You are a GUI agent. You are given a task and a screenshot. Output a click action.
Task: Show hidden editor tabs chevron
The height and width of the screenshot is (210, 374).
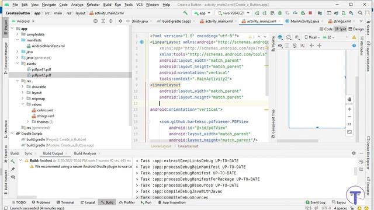(x=361, y=21)
